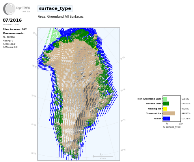Click the 22.21% Ocean percentage value
Viewport: 194px width, 162px height.
[x=186, y=119]
